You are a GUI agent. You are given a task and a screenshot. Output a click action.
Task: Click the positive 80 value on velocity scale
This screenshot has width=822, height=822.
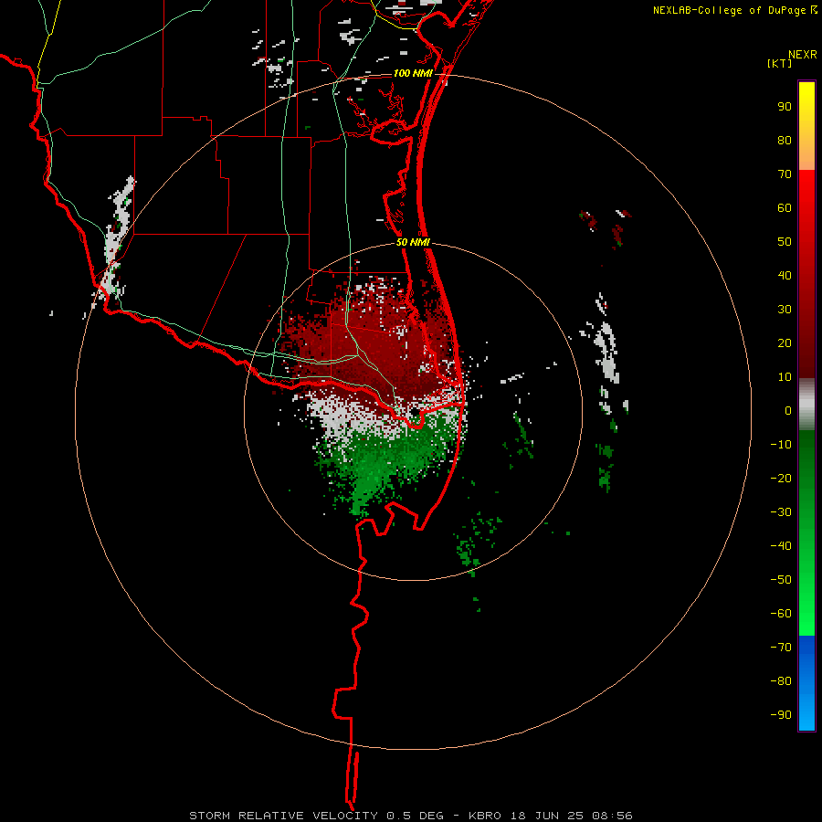click(785, 141)
